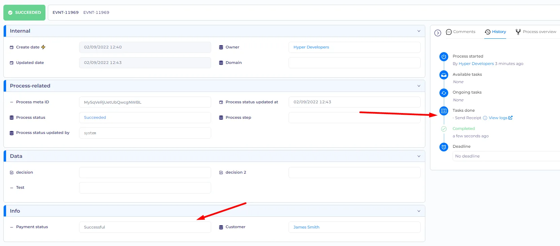
Task: Open the James Smith customer link
Action: tap(306, 227)
